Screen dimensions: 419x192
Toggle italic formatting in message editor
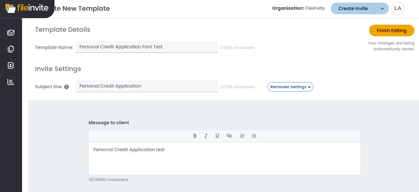click(206, 136)
